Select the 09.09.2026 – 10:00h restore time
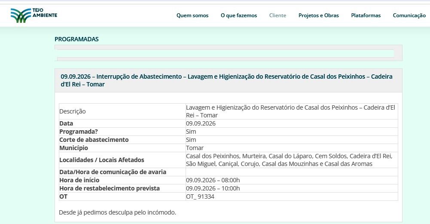 click(x=213, y=188)
